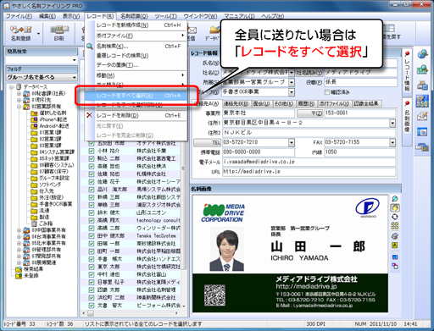This screenshot has height=331, width=434.
Task: Toggle the 確認済み checkbox
Action: 327,92
